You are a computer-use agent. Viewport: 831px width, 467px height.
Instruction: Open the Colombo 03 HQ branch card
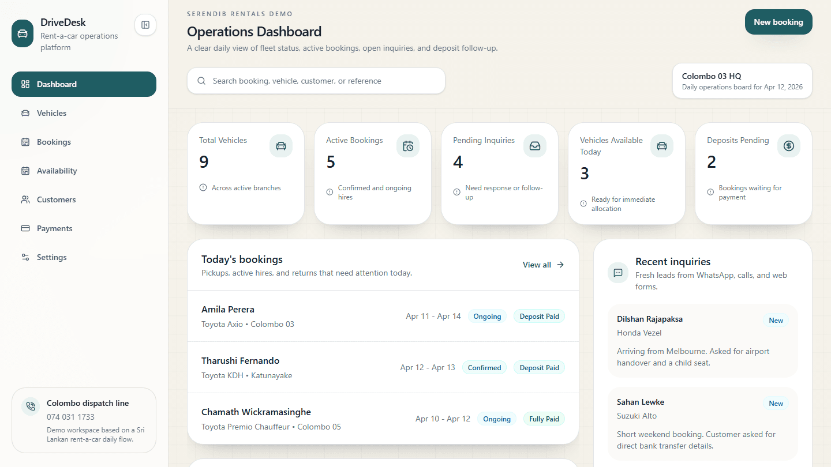742,81
